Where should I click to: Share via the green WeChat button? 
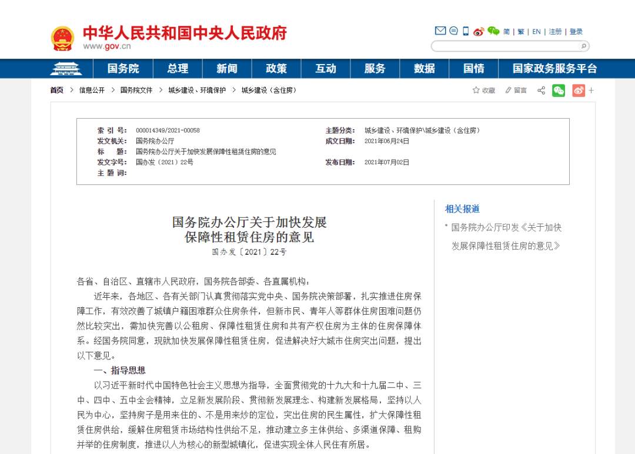(559, 90)
